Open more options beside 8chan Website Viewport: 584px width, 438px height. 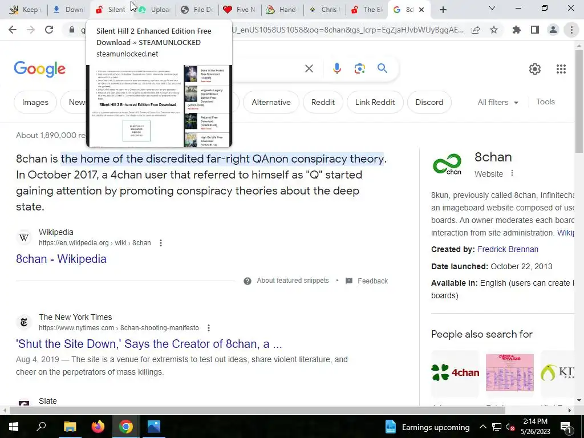pos(512,173)
